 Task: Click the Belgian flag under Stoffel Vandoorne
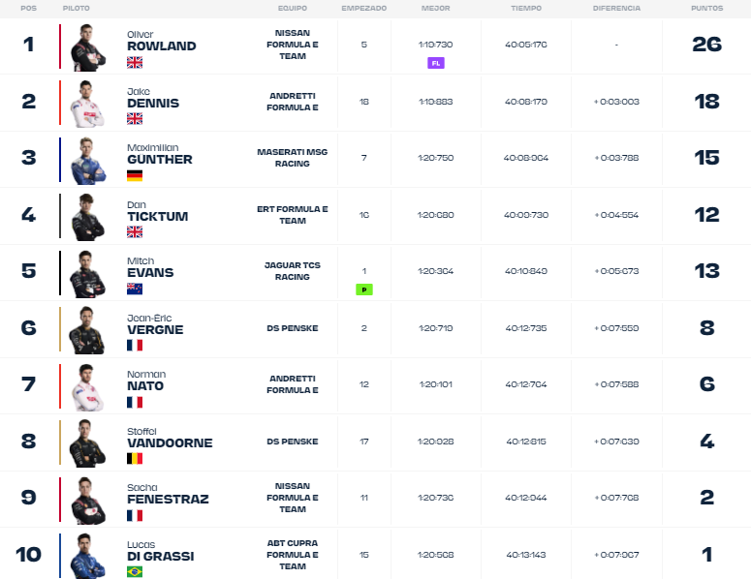[135, 458]
